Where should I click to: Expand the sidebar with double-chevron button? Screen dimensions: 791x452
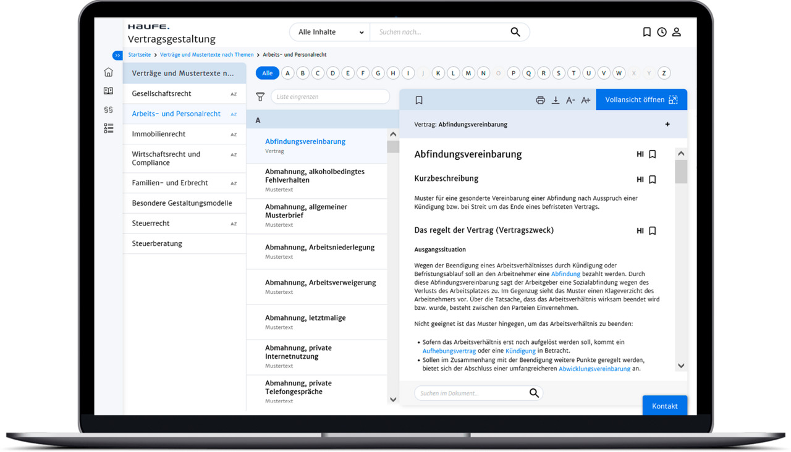coord(117,56)
